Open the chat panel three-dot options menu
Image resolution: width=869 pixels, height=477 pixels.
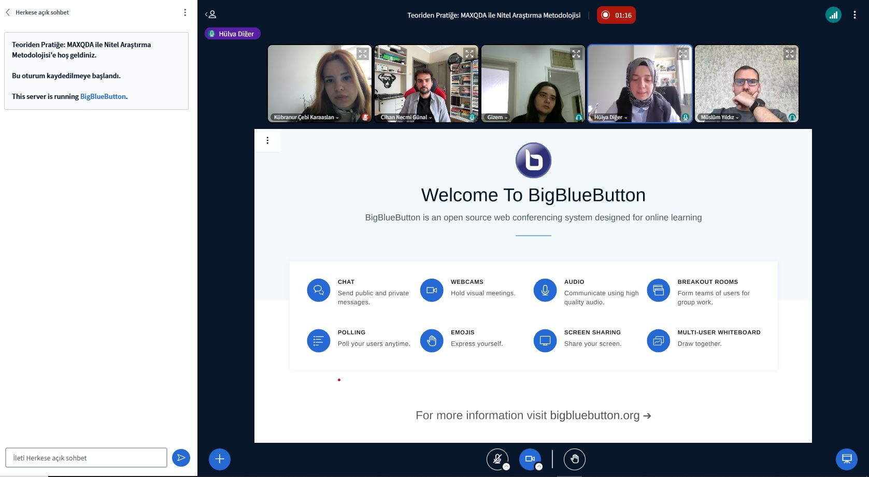[x=185, y=12]
